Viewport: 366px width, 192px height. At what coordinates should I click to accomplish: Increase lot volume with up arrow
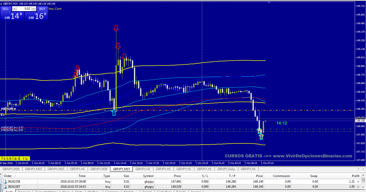[34, 9]
